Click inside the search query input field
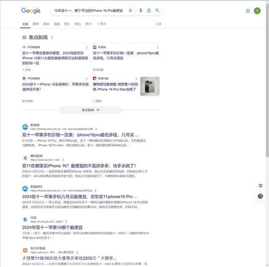The image size is (269, 267). (x=89, y=10)
